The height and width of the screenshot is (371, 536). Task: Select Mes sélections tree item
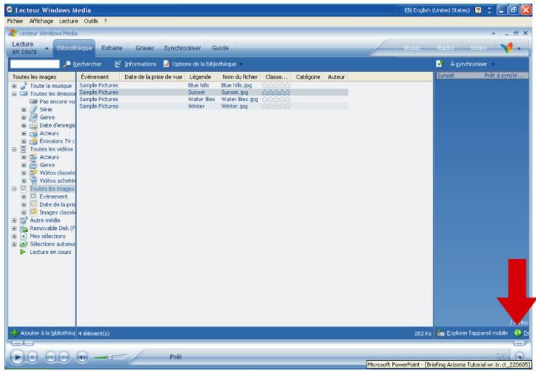(47, 236)
